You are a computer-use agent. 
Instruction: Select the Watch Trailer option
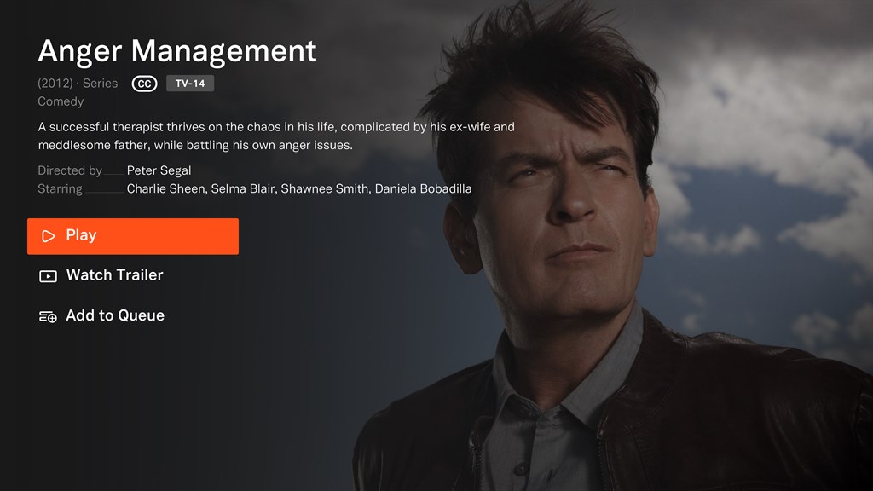(x=101, y=275)
